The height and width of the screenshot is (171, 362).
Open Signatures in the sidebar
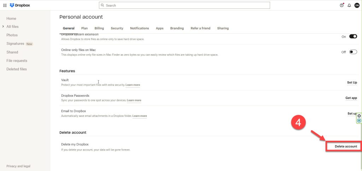click(x=15, y=43)
